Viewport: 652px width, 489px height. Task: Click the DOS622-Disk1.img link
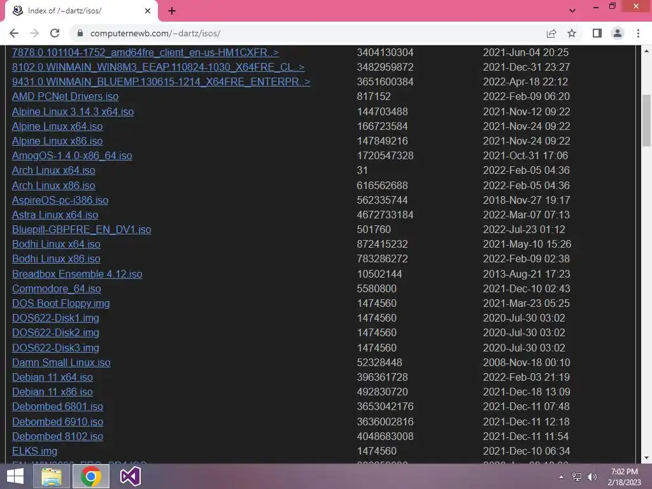click(56, 318)
